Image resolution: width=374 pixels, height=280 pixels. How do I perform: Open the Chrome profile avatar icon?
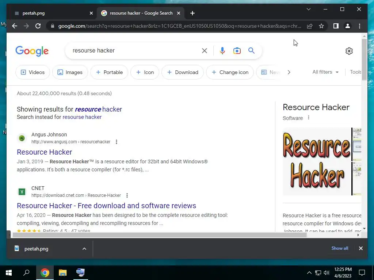[348, 26]
